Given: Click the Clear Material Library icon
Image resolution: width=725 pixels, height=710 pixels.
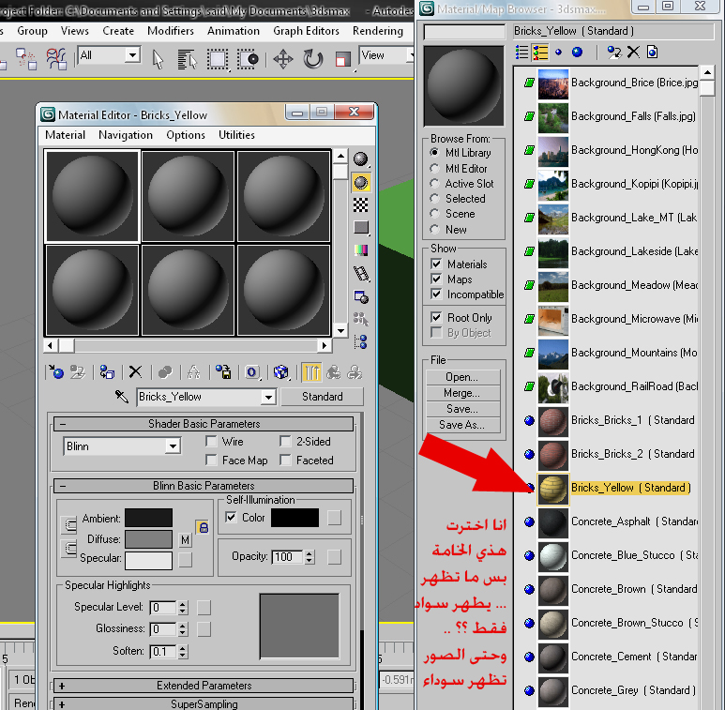Looking at the screenshot, I should [x=653, y=53].
